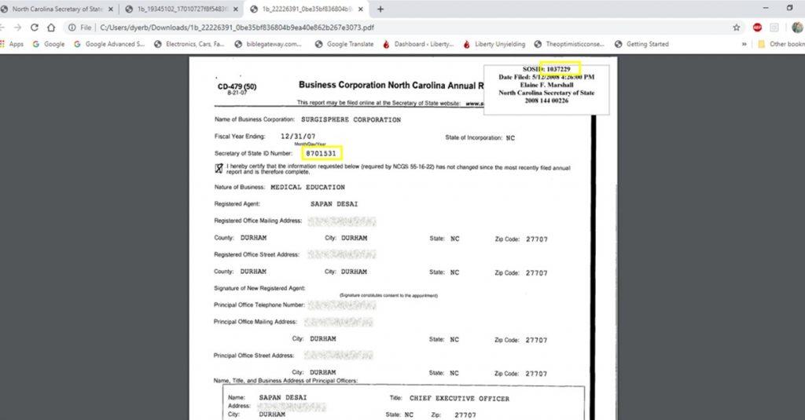Click the address bar file path
Viewport: 805px width, 420px height.
click(237, 27)
